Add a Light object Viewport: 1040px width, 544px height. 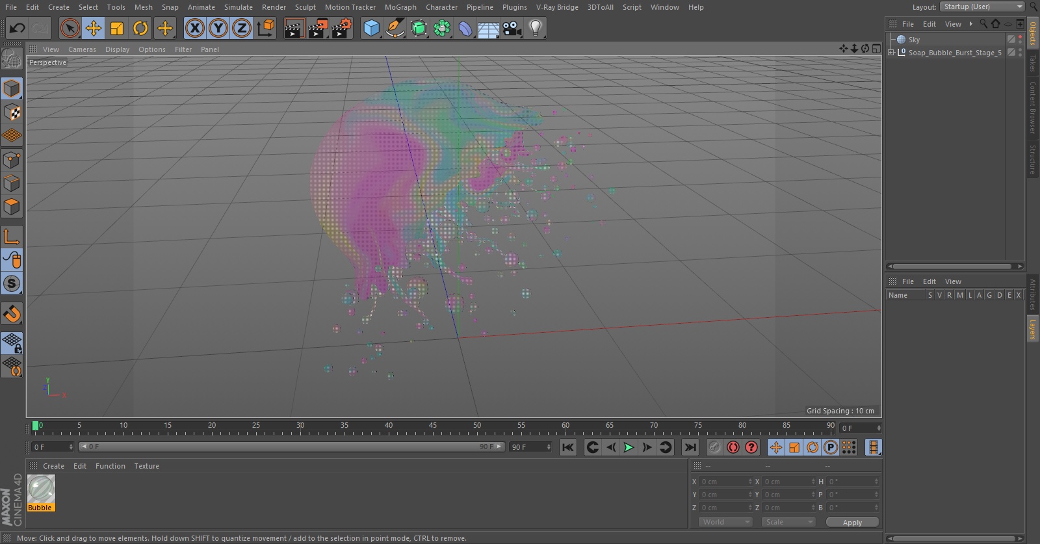(x=535, y=28)
